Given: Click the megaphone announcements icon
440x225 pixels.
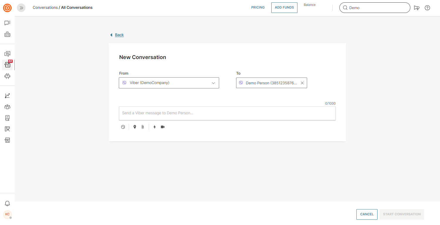Looking at the screenshot, I should point(417,8).
